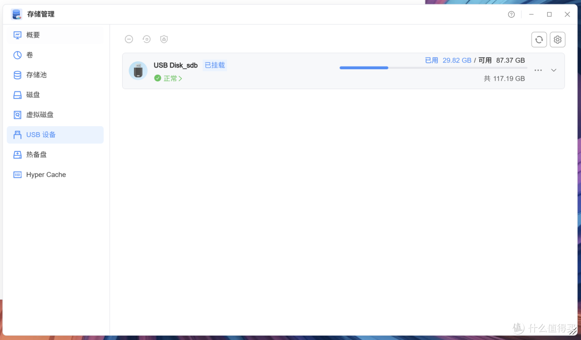The image size is (581, 340).
Task: Go to the 卷 section
Action: (55, 55)
